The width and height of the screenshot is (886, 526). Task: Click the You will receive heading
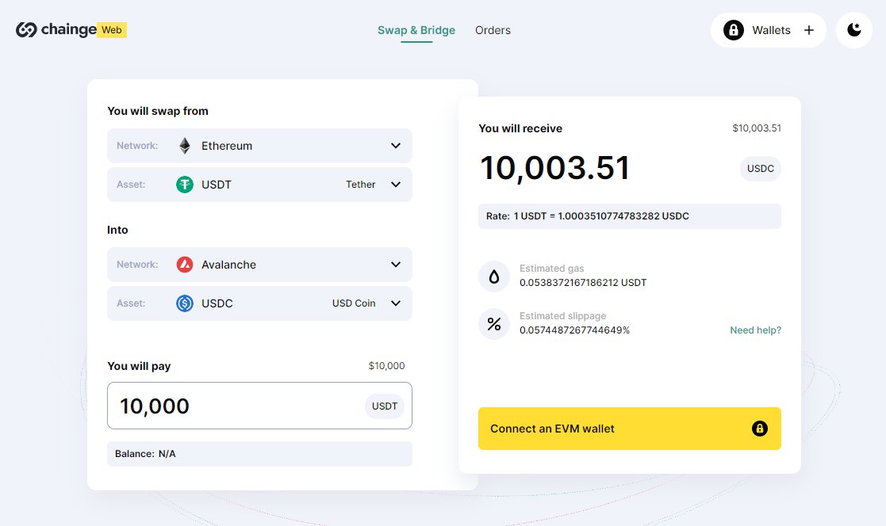point(520,128)
